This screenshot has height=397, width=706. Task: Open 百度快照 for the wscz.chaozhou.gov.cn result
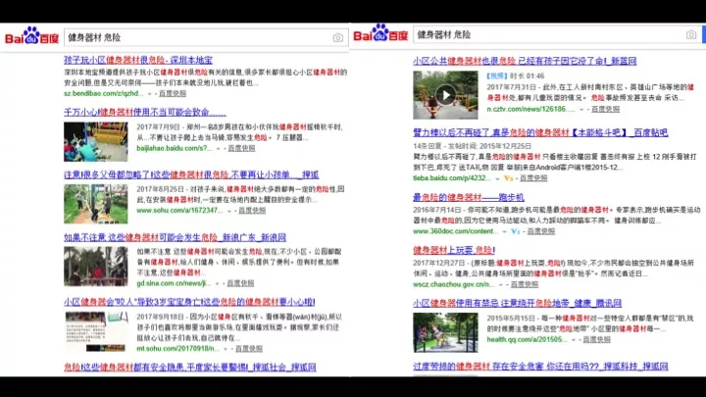pos(525,284)
